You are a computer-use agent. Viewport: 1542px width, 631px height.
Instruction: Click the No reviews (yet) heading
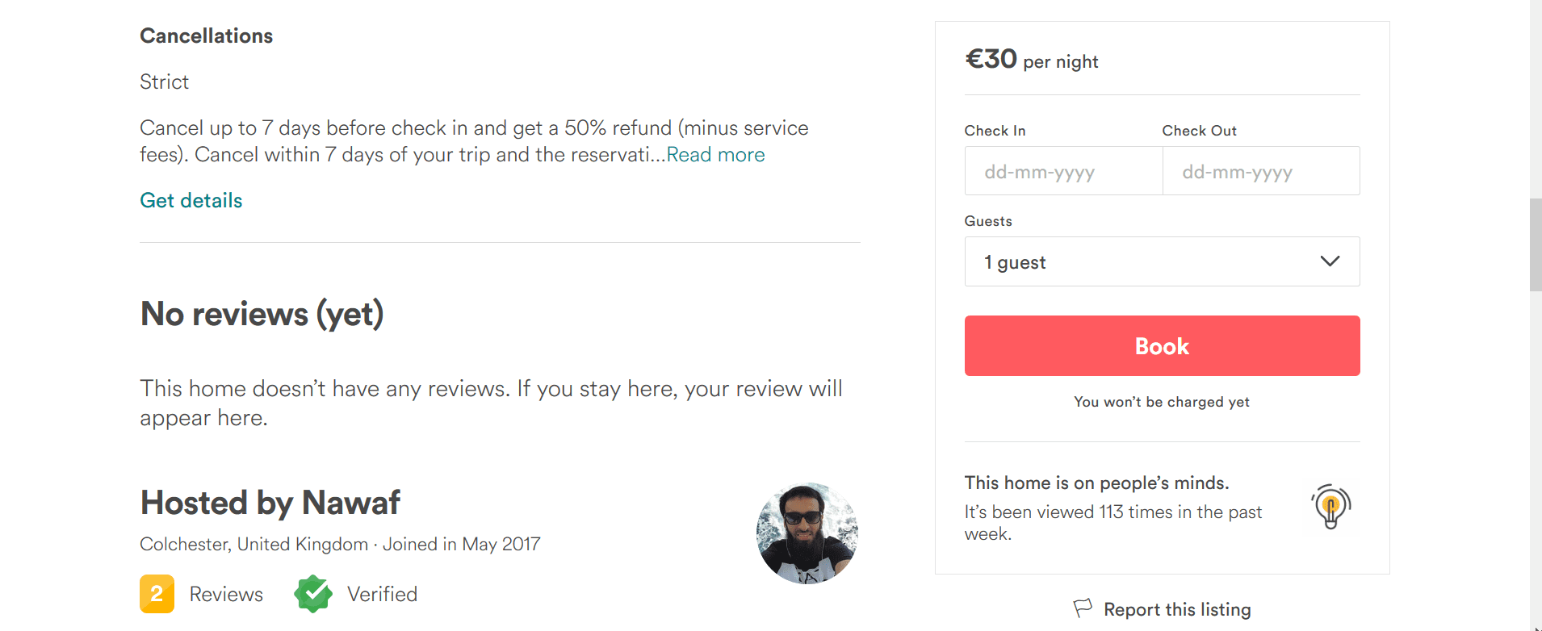262,314
